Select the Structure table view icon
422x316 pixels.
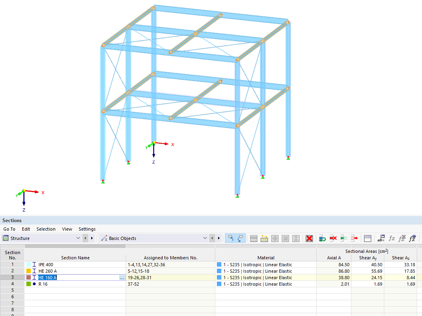coord(5,238)
